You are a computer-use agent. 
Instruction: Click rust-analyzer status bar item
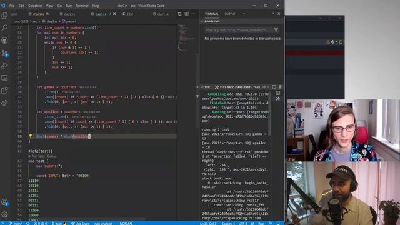[103, 224]
